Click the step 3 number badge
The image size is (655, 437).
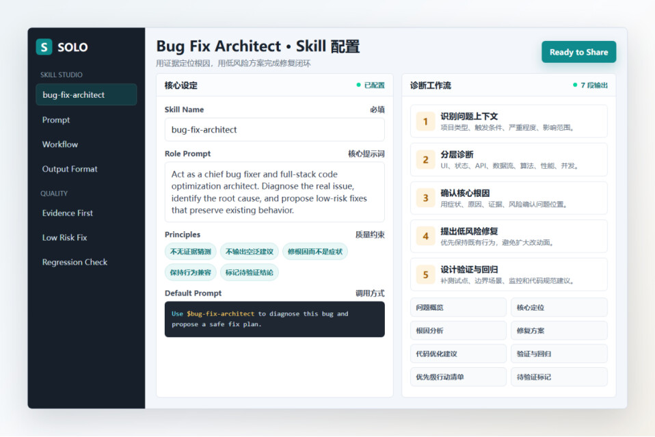(426, 198)
